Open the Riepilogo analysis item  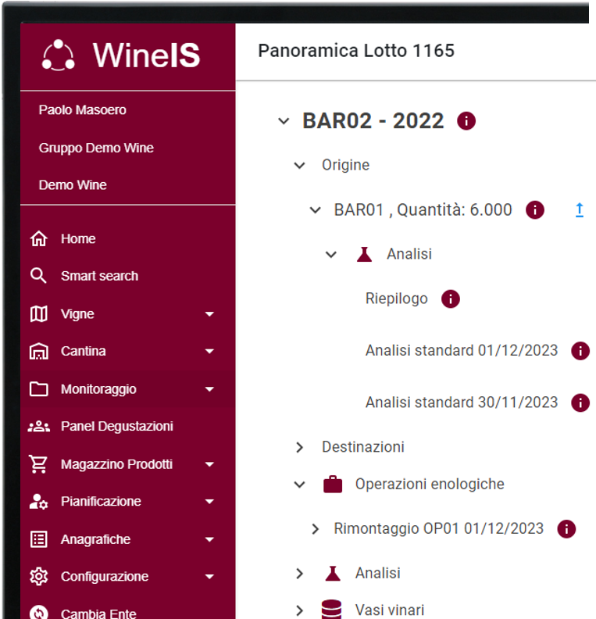click(x=396, y=299)
